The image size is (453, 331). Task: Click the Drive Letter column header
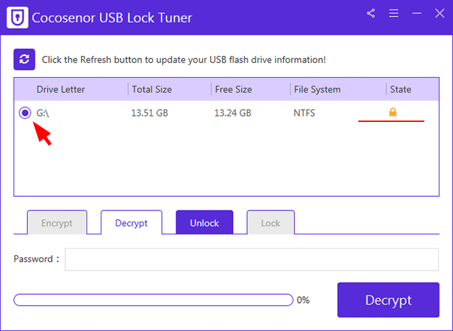pyautogui.click(x=61, y=89)
